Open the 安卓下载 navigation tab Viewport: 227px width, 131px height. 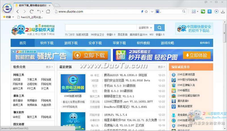[x=95, y=43]
